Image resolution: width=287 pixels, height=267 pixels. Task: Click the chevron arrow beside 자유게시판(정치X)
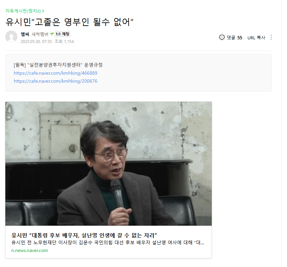point(43,11)
